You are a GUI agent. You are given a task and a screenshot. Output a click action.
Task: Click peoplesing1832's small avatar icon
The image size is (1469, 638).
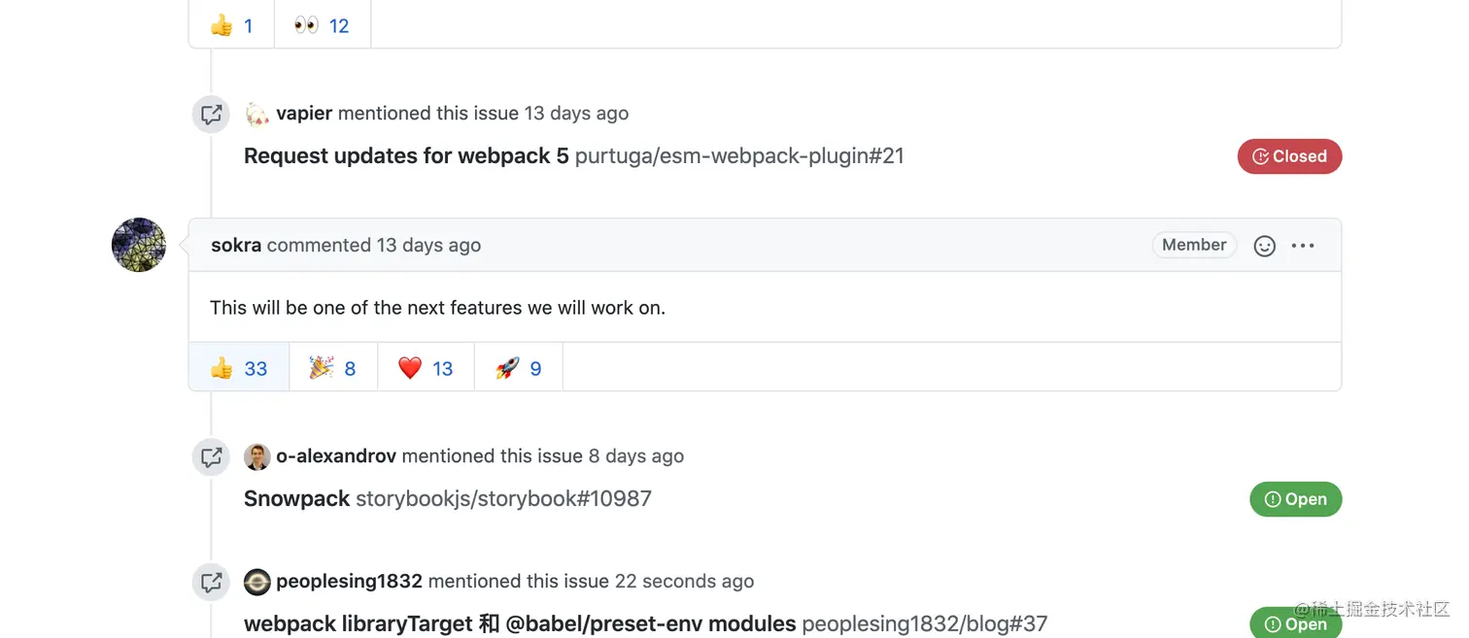tap(256, 582)
